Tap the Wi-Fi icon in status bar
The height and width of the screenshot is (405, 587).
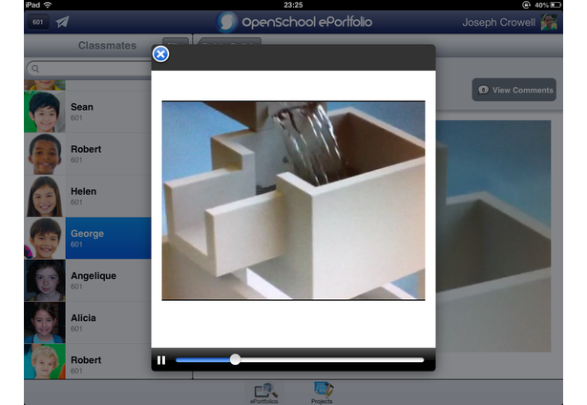[48, 5]
